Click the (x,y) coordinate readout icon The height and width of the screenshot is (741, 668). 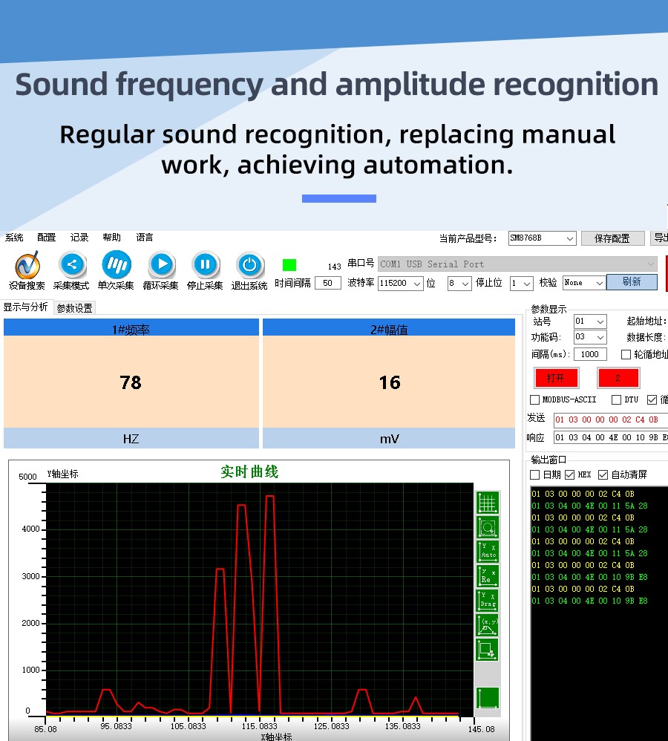[487, 624]
